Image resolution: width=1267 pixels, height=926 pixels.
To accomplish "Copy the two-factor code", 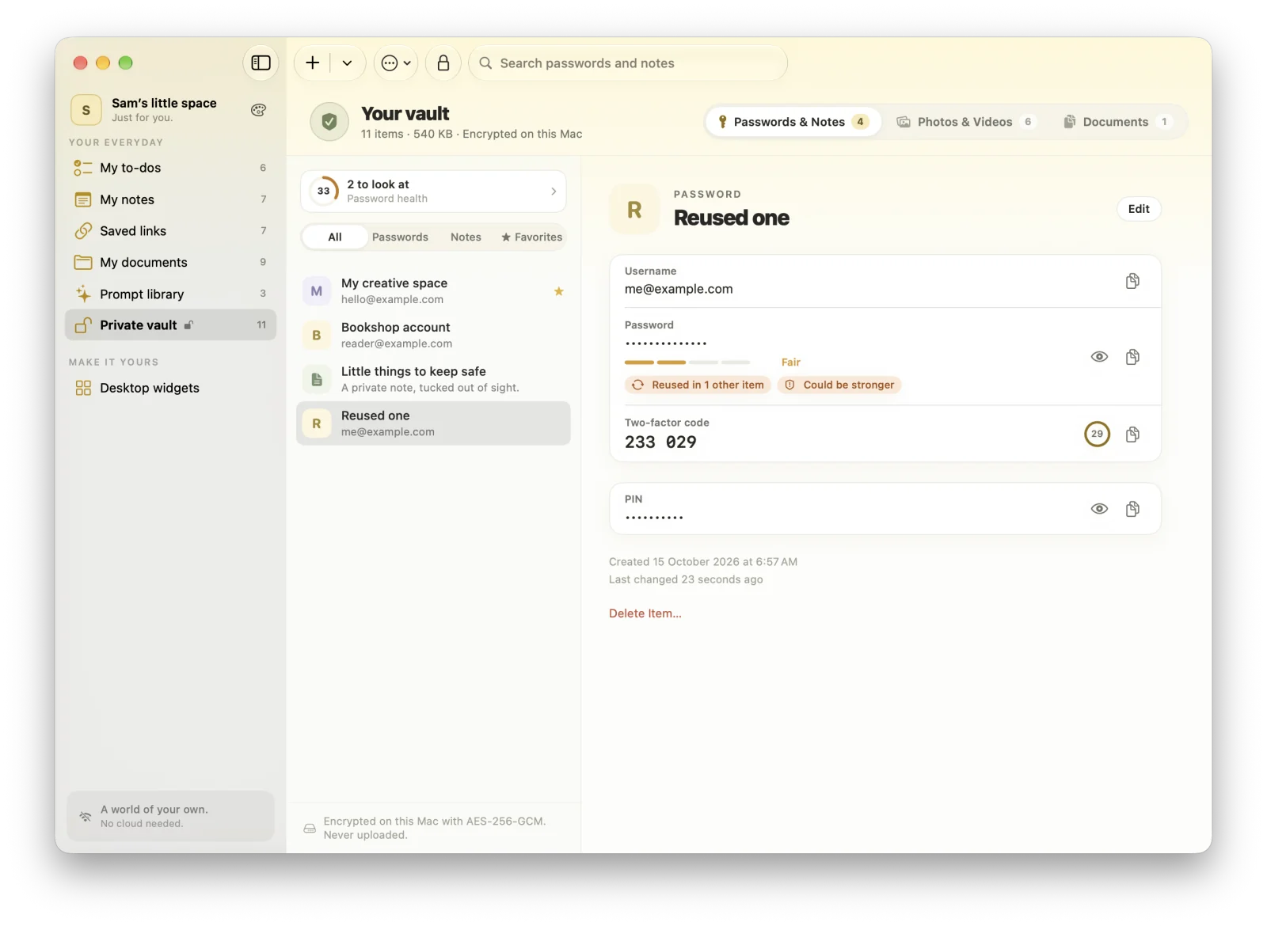I will (1132, 434).
